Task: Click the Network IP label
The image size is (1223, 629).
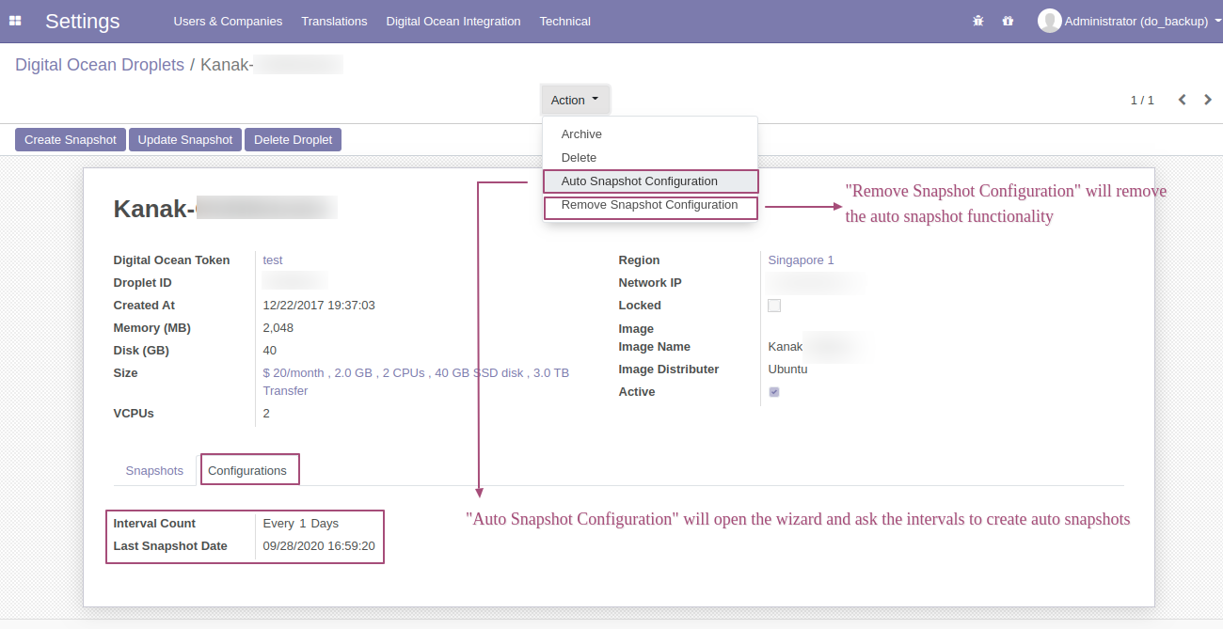Action: (x=650, y=283)
